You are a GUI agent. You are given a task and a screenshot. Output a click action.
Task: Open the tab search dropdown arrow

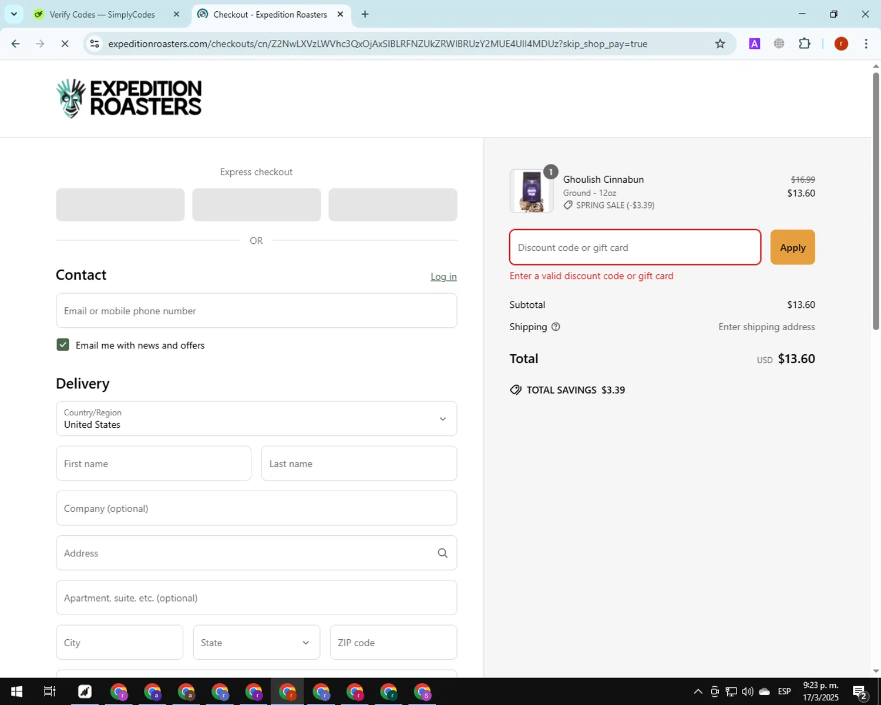pos(14,14)
